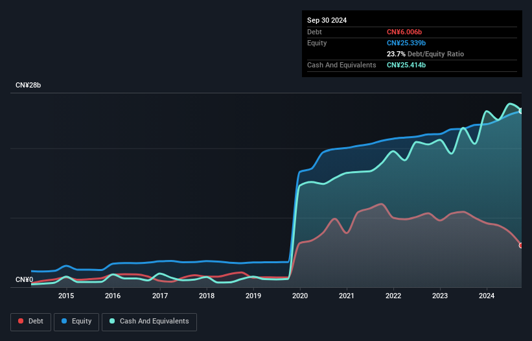
Task: Click the Cash value CN¥25.414b
Action: coord(406,65)
